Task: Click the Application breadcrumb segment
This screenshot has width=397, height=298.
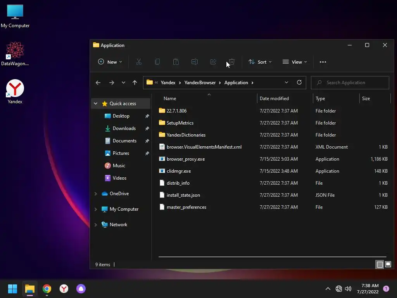Action: pos(236,83)
